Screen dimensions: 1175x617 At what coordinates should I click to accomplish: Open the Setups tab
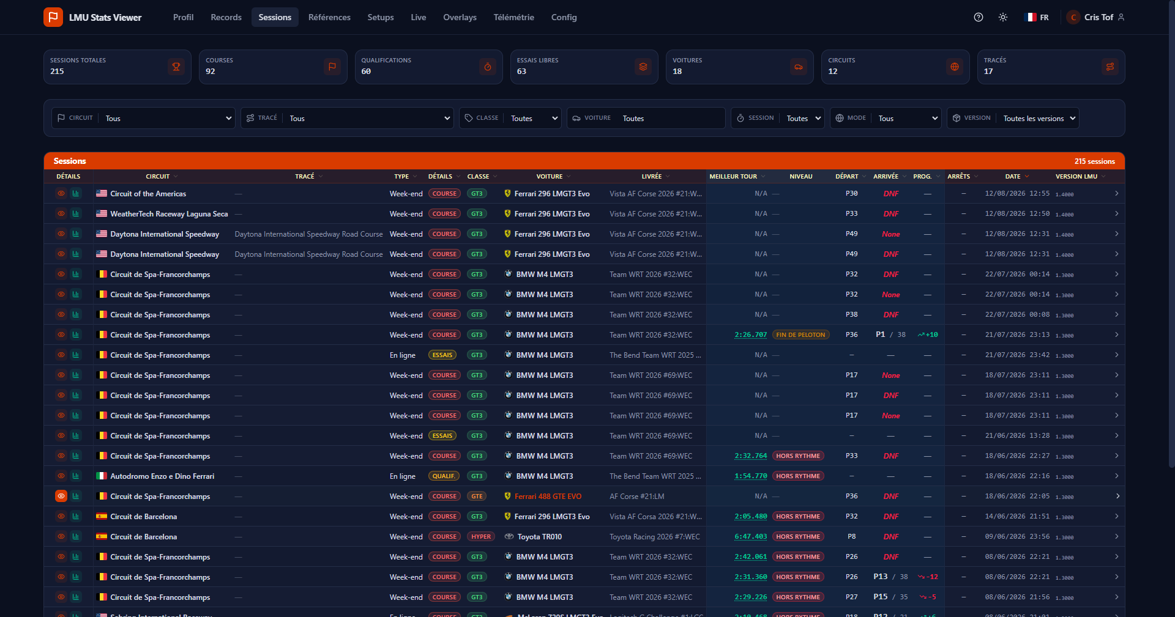click(x=381, y=17)
